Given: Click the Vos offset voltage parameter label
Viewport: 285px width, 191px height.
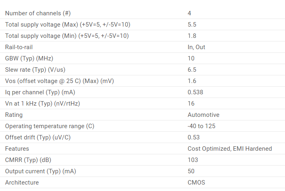Looking at the screenshot, I should [x=60, y=81].
